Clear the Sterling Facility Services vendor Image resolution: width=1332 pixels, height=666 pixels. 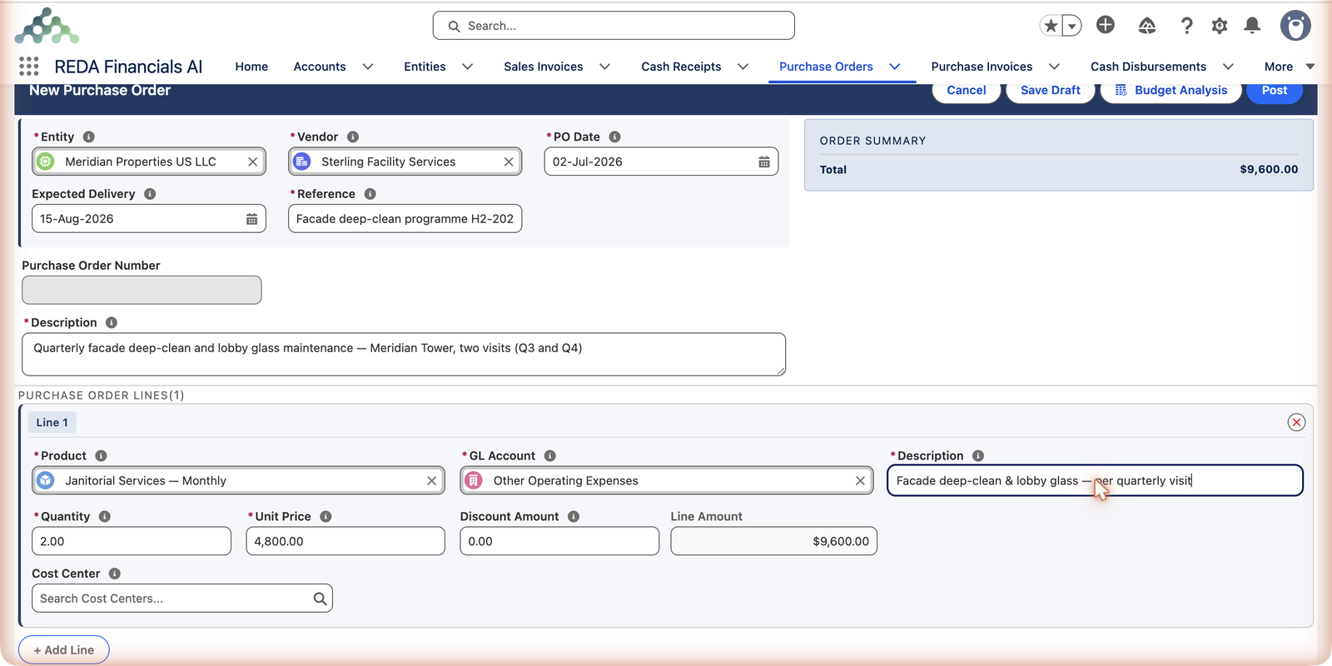(509, 162)
